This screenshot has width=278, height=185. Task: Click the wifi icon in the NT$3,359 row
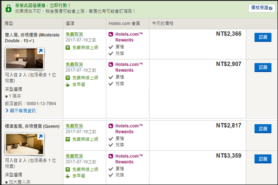point(67,169)
